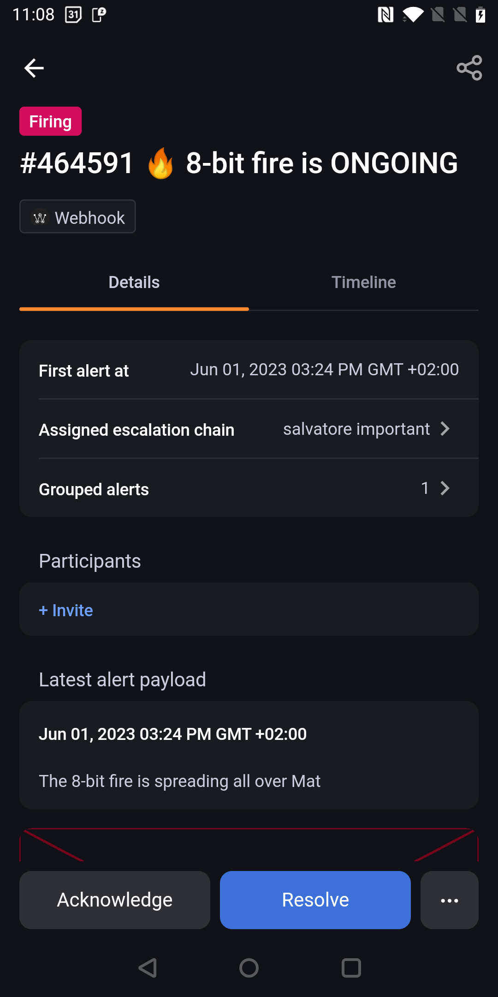This screenshot has height=997, width=498.
Task: Tap the back arrow icon
Action: 34,68
